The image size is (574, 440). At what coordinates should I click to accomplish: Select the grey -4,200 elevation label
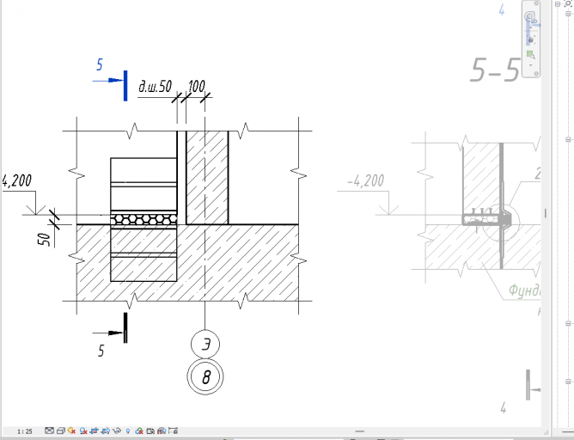pos(366,180)
